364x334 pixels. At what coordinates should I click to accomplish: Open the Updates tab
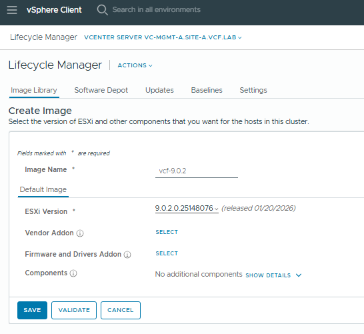[159, 90]
